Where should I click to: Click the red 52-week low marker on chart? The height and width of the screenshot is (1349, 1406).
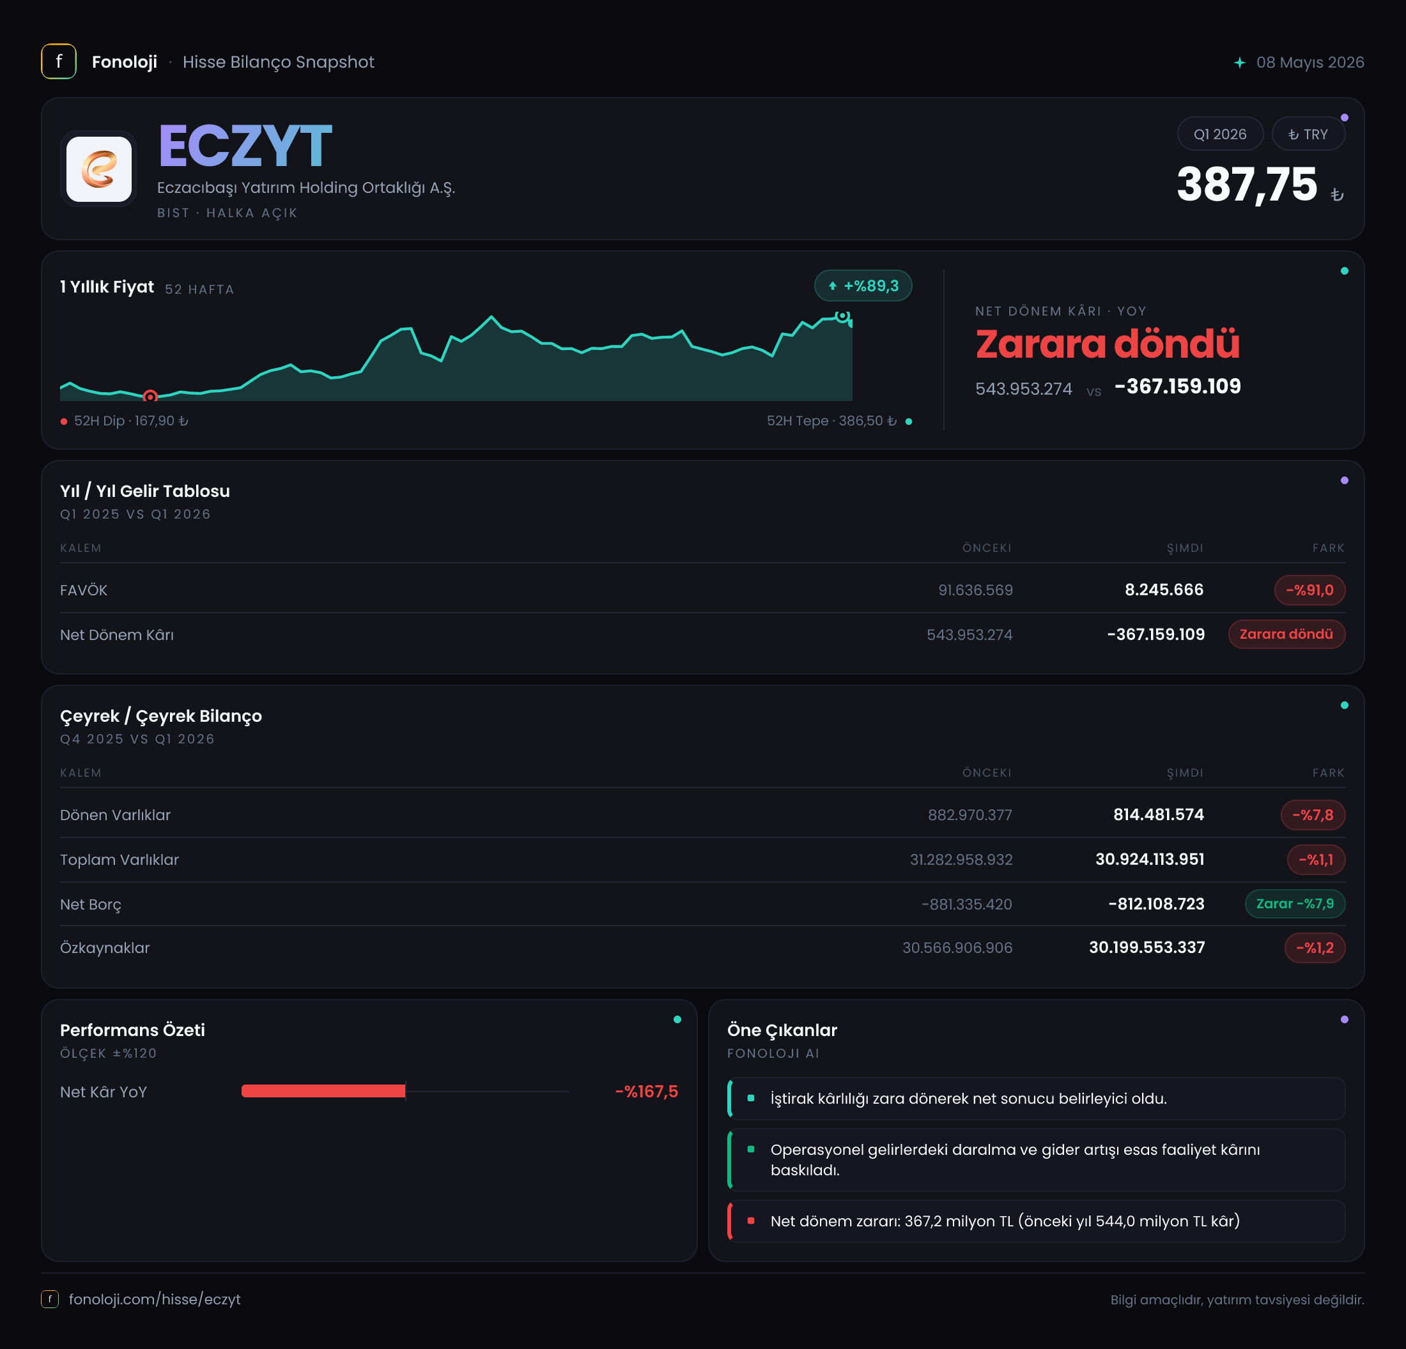[x=150, y=397]
